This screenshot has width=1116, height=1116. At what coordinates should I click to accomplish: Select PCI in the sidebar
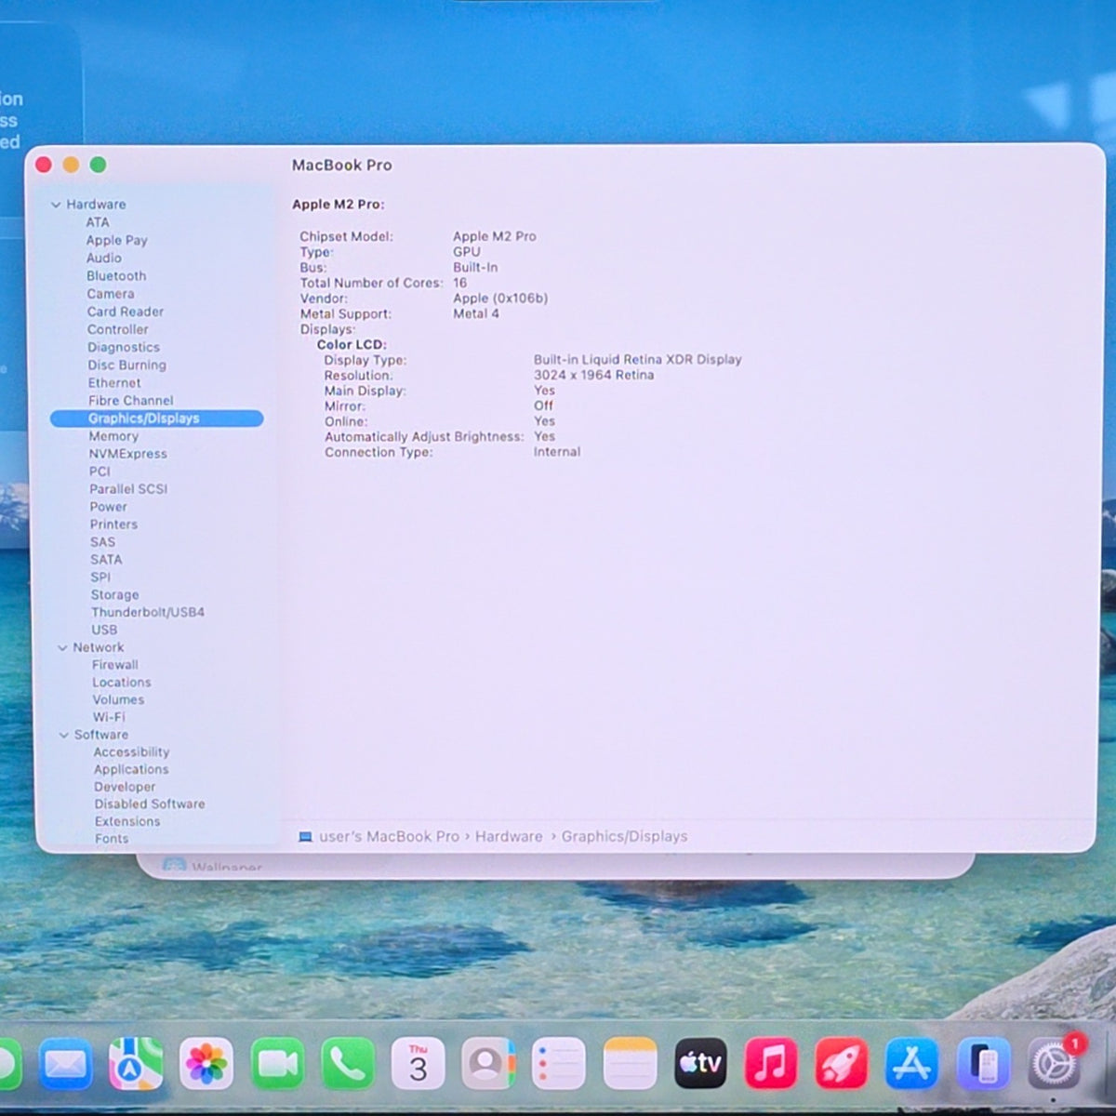click(x=100, y=472)
